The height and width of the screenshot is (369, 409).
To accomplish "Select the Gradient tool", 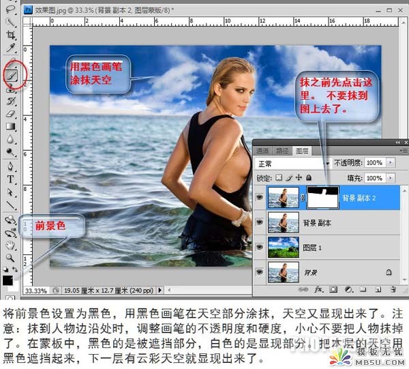I will (10, 127).
